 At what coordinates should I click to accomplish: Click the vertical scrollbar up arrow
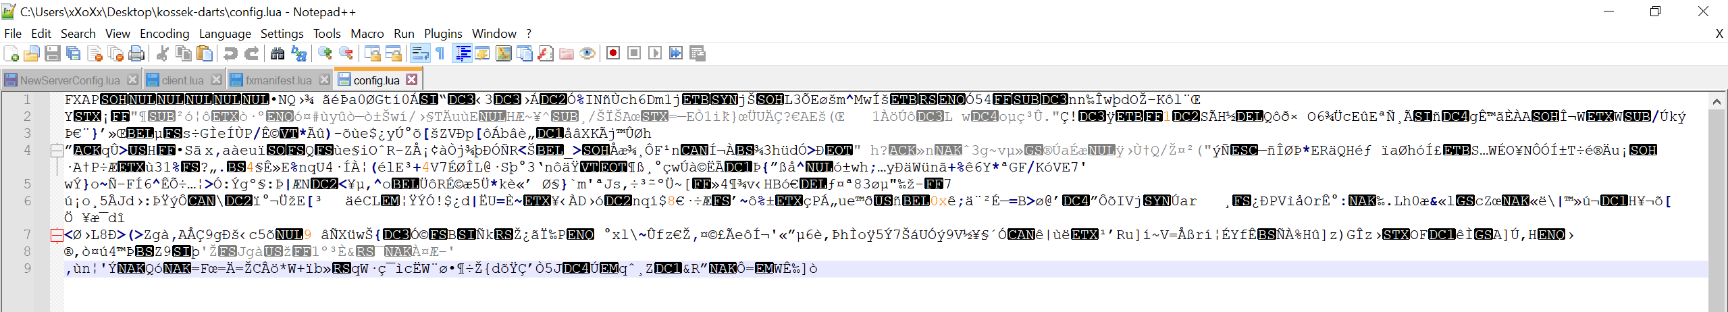point(1717,101)
